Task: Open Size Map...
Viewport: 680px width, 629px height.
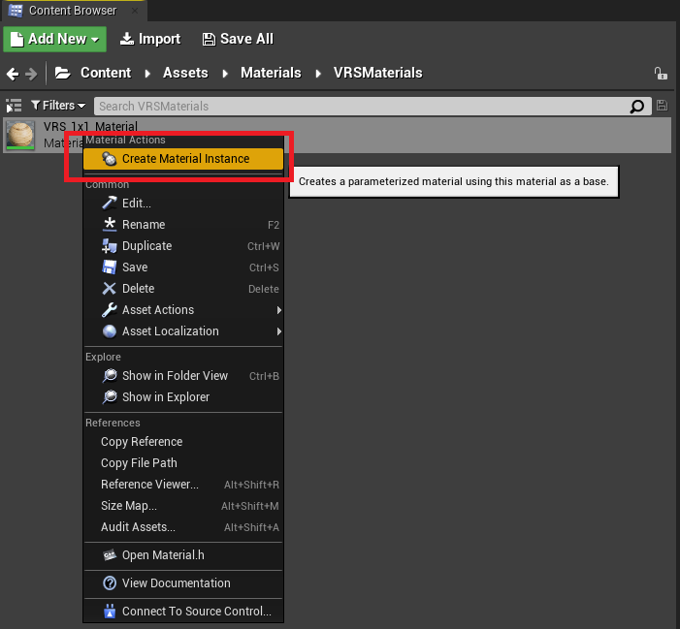Action: (x=183, y=506)
